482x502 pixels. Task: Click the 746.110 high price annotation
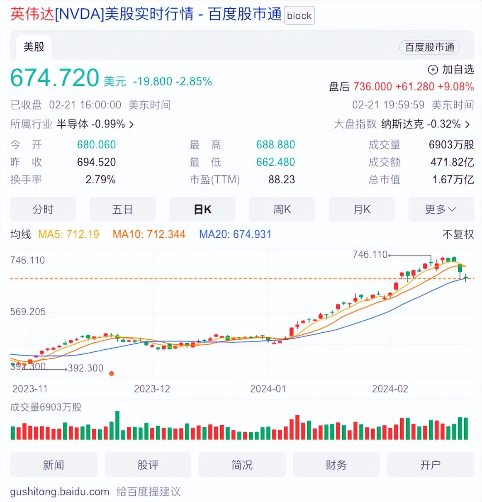370,254
